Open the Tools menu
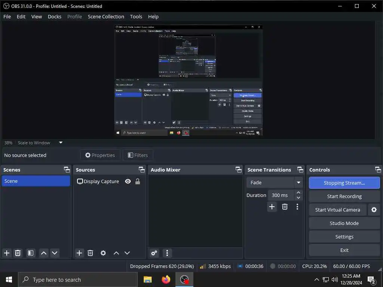383x287 pixels. [x=136, y=16]
